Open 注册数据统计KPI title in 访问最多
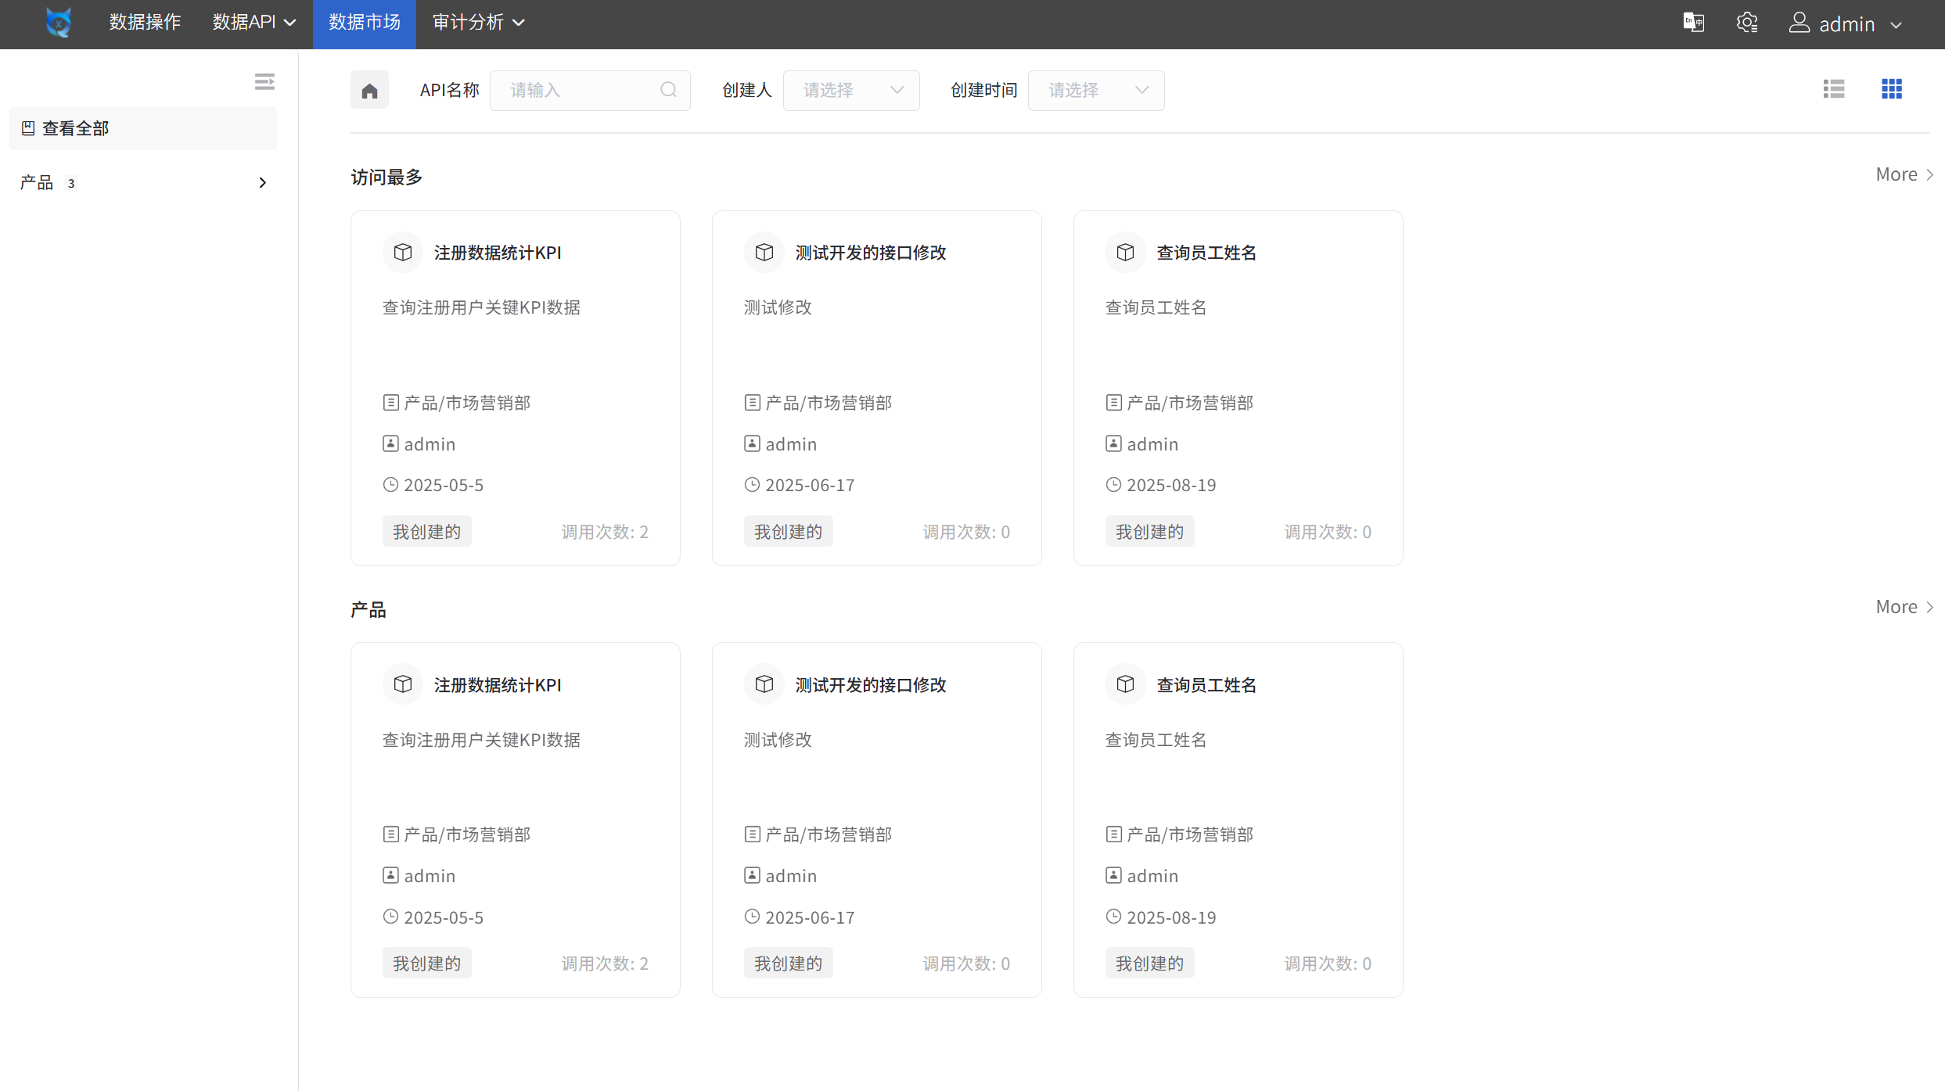1945x1091 pixels. 498,253
